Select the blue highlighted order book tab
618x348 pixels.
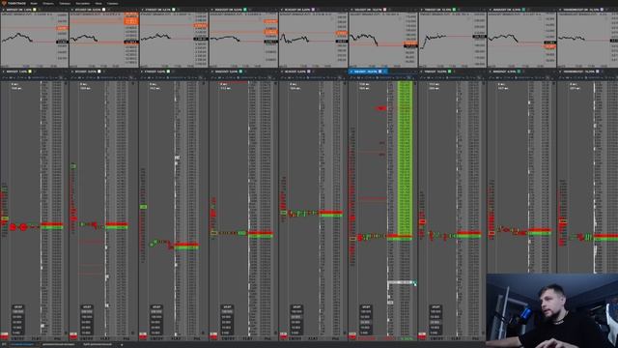[368, 72]
